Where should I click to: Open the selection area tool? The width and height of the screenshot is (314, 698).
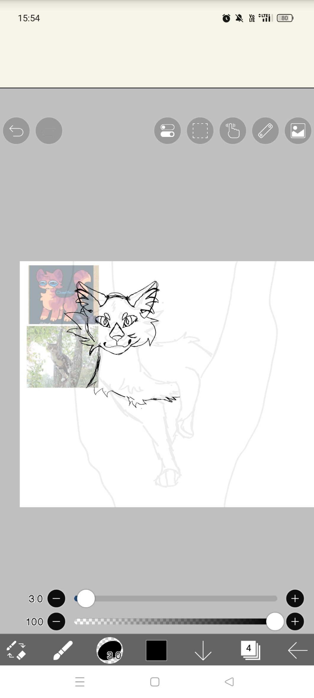point(200,131)
